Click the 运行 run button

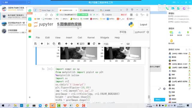(81, 44)
